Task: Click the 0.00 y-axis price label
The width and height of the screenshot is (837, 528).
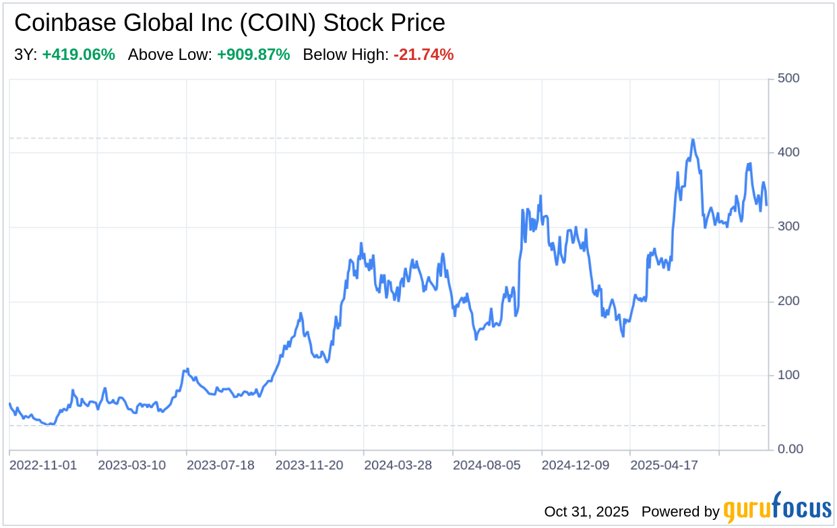Action: click(x=790, y=449)
